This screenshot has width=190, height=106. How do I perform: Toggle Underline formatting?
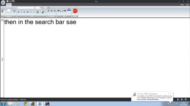pyautogui.click(x=24, y=12)
